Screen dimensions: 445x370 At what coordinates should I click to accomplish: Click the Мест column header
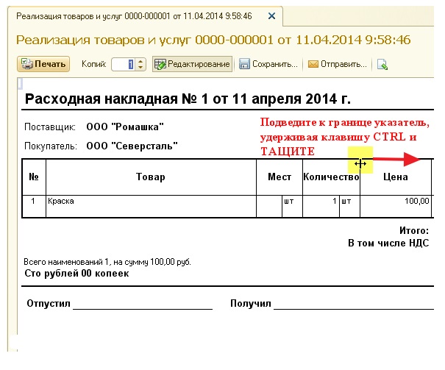pyautogui.click(x=280, y=177)
